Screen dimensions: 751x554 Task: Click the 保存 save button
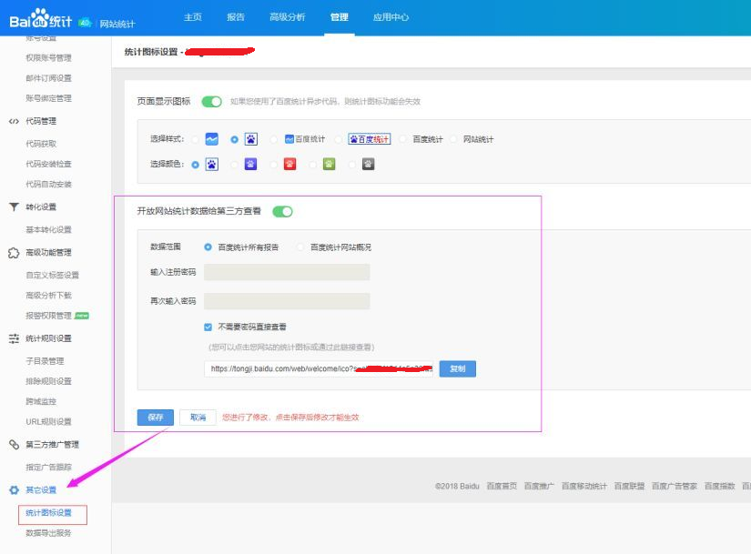pyautogui.click(x=155, y=418)
